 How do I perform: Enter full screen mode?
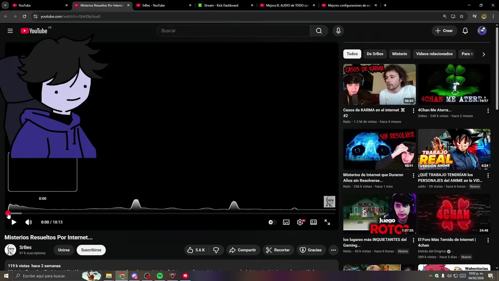(327, 222)
